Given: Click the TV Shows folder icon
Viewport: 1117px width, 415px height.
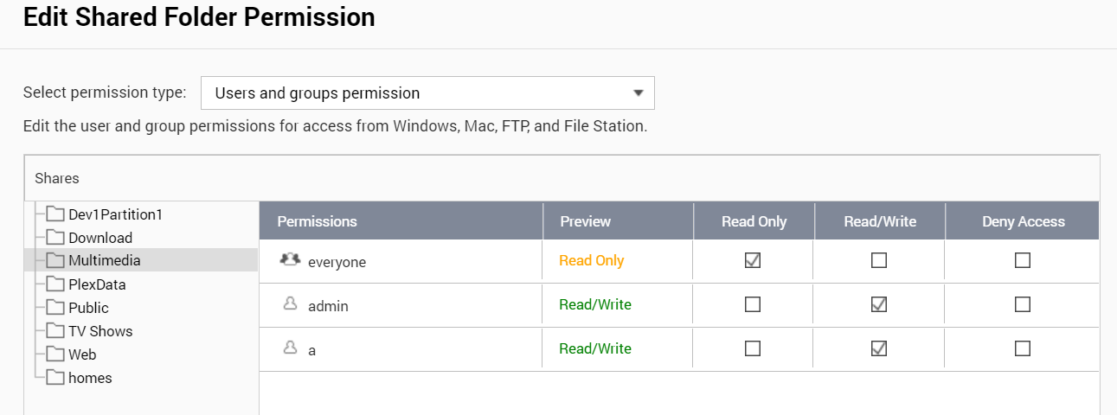Looking at the screenshot, I should [56, 331].
